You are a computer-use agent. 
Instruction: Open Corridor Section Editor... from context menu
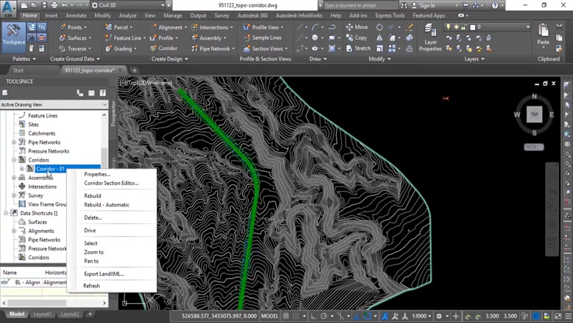(x=111, y=183)
